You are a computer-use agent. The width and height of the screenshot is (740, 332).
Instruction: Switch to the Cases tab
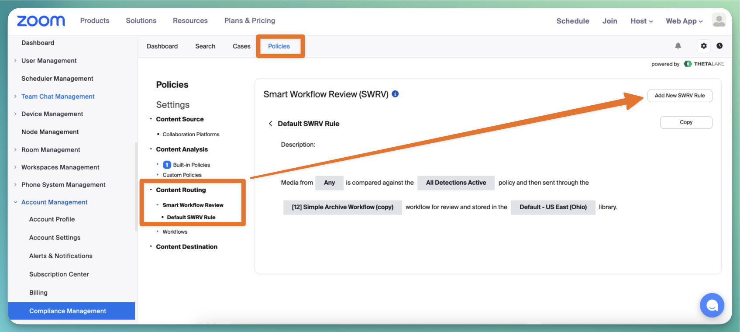[241, 46]
